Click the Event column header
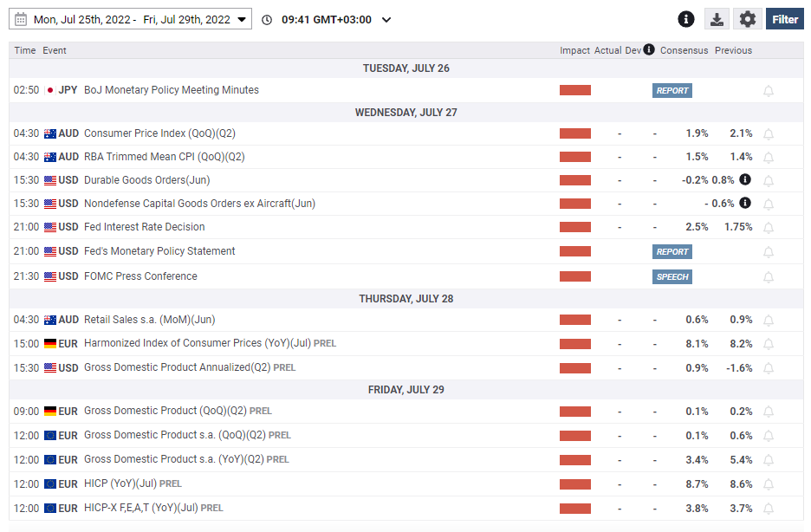The height and width of the screenshot is (532, 811). 55,50
